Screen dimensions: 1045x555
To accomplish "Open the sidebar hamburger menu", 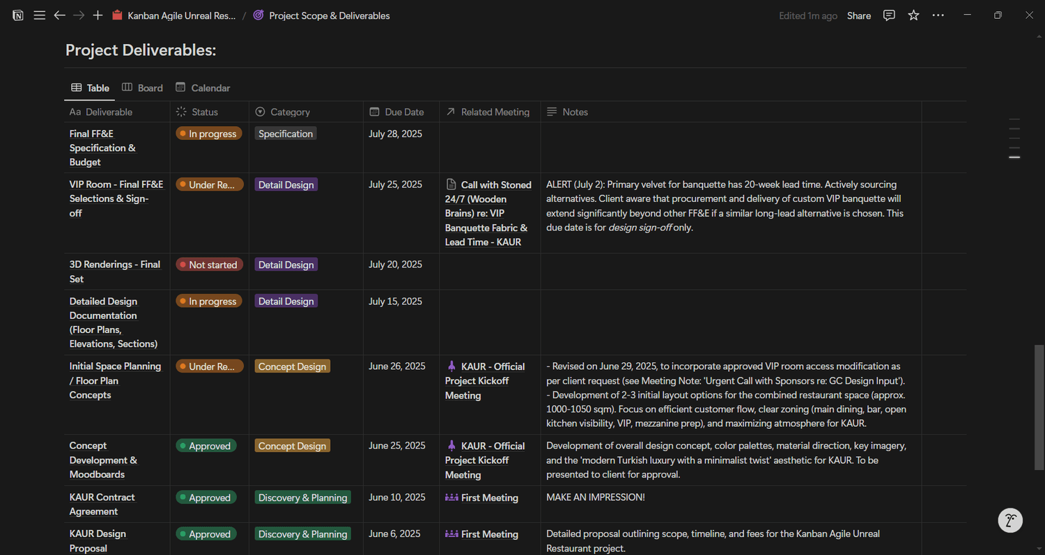I will (40, 15).
